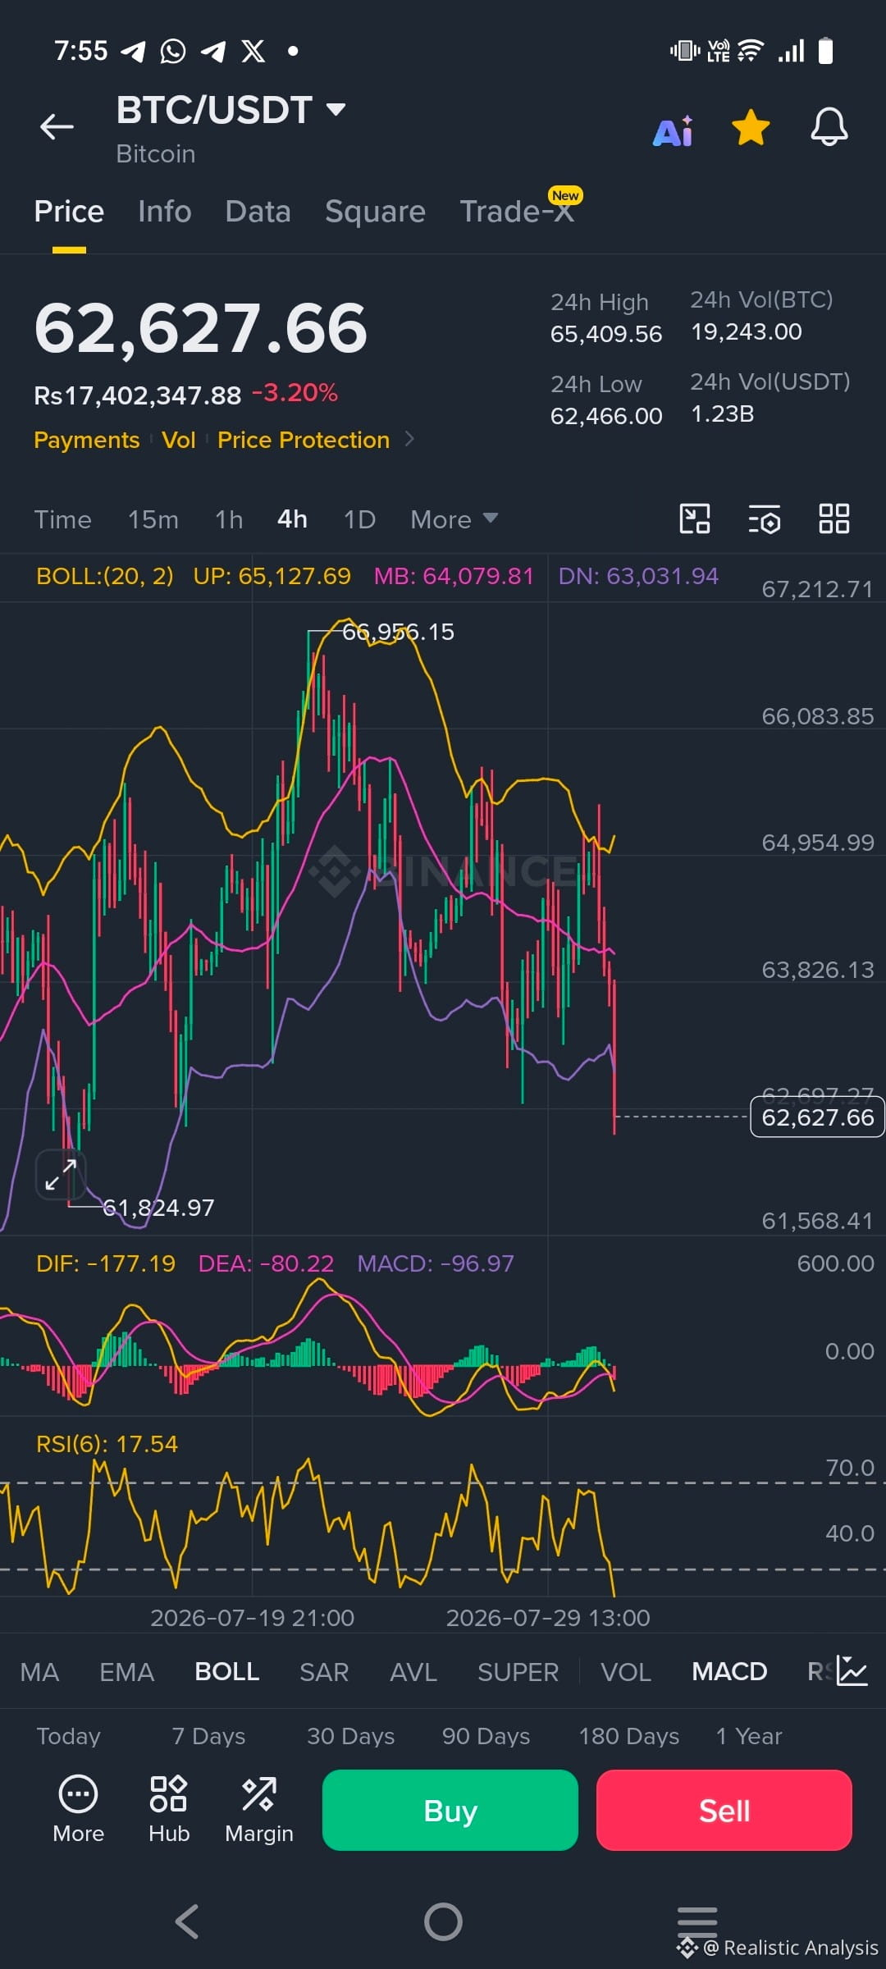Enable the MA indicator

coord(39,1672)
